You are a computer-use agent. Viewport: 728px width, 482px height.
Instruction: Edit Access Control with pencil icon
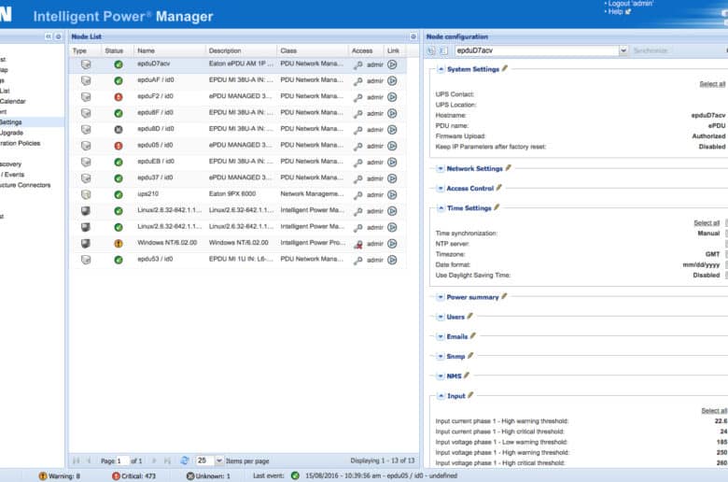click(499, 188)
